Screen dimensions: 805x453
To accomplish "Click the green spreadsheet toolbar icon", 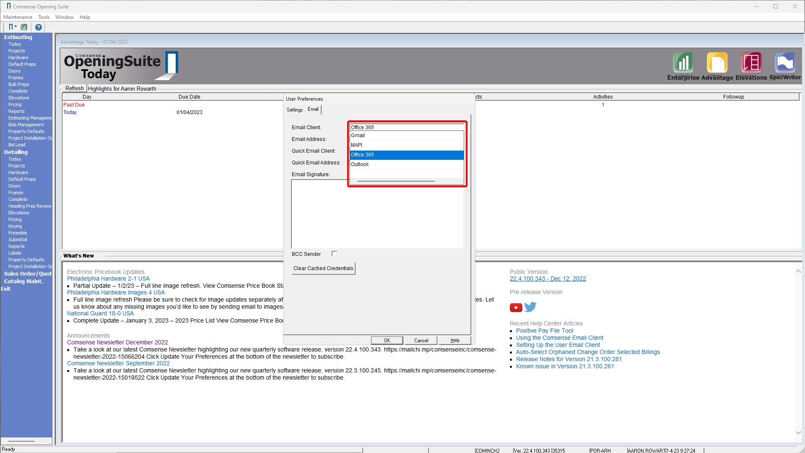I will pyautogui.click(x=24, y=27).
